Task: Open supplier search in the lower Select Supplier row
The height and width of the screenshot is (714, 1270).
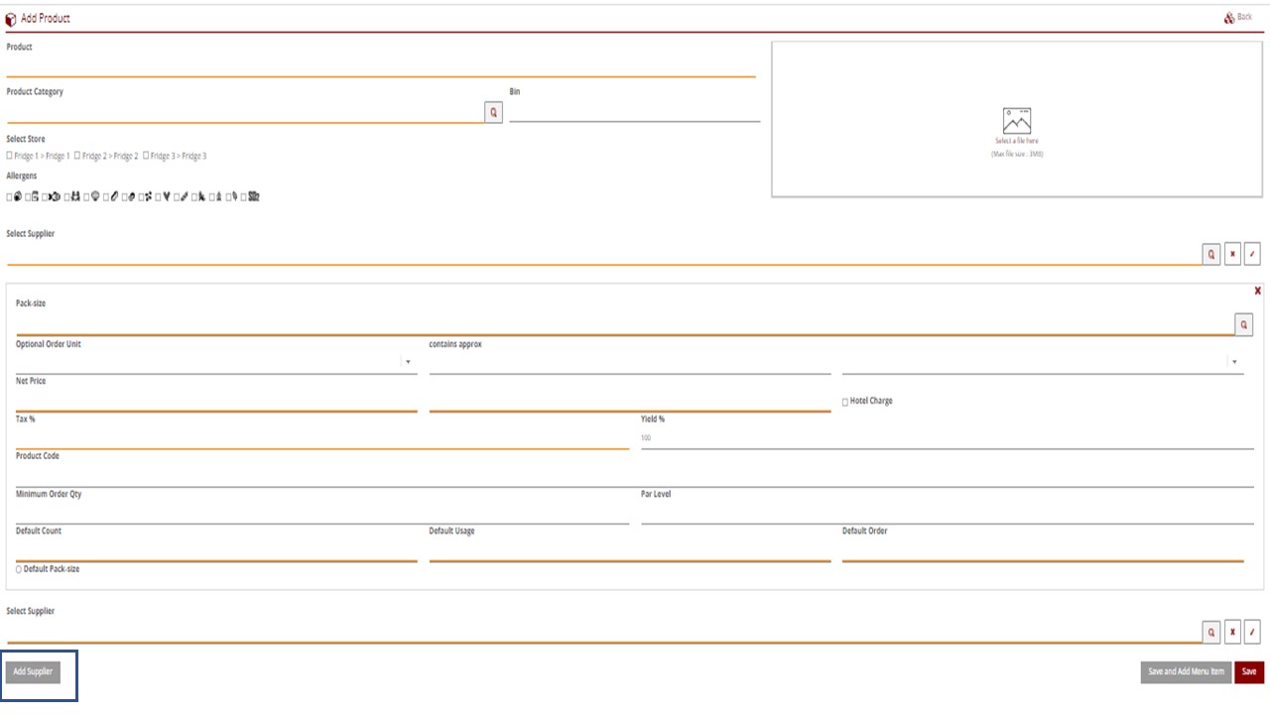Action: coord(1211,632)
